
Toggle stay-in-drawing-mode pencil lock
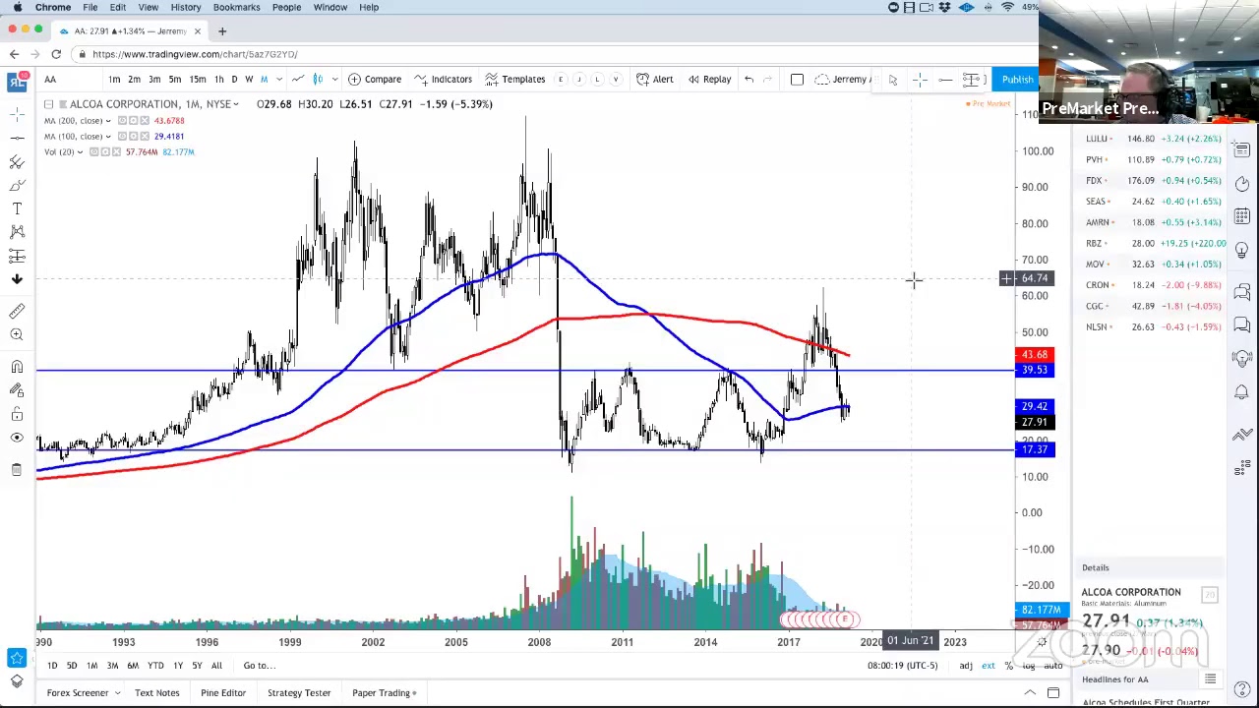click(x=17, y=391)
